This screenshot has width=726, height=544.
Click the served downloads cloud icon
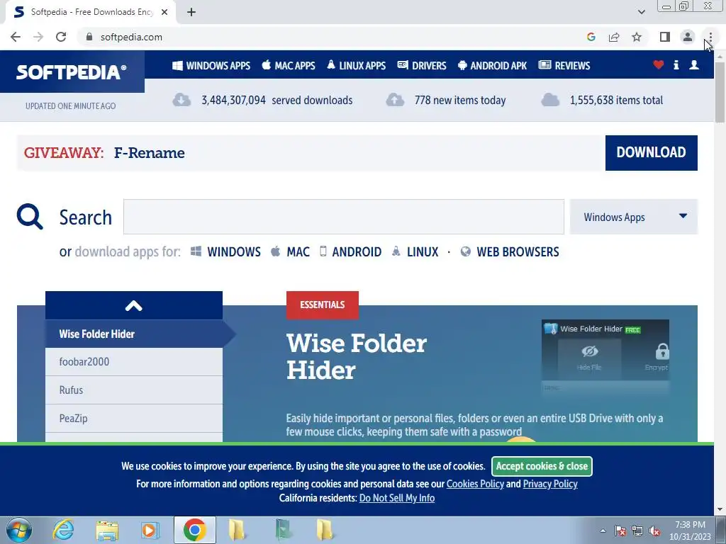point(181,100)
